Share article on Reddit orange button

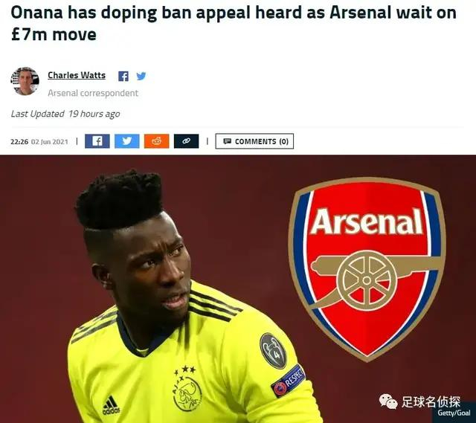tap(157, 141)
